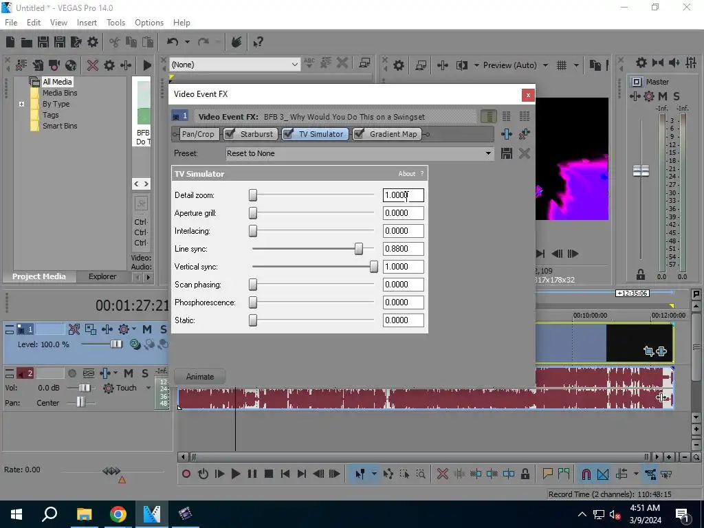704x528 pixels.
Task: Toggle the Gradient Map effect checkbox
Action: point(359,134)
